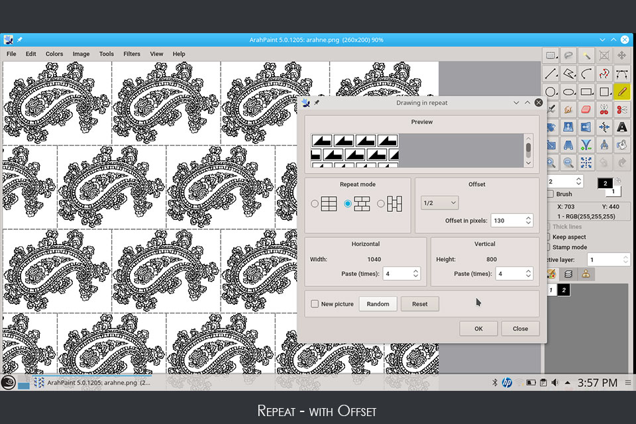636x424 pixels.
Task: Click the HP icon in system tray
Action: (507, 383)
